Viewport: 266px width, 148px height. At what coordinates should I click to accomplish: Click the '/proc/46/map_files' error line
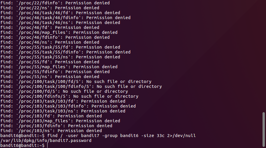tap(59, 32)
